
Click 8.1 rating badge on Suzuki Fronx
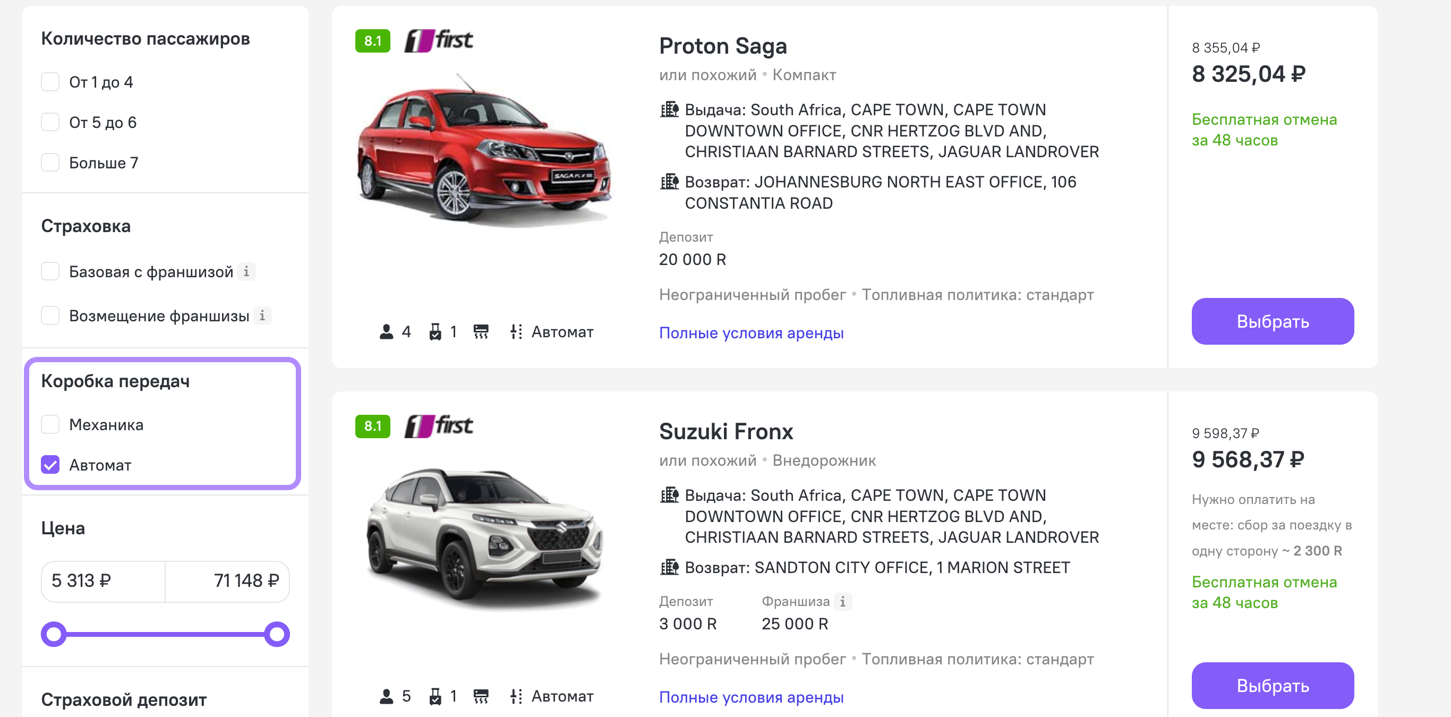pyautogui.click(x=372, y=426)
